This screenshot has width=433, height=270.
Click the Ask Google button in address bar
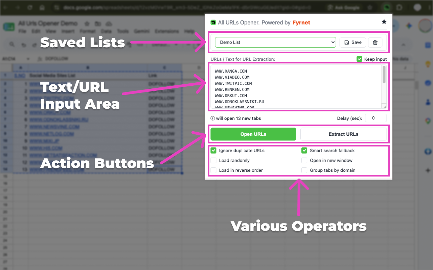pos(344,7)
